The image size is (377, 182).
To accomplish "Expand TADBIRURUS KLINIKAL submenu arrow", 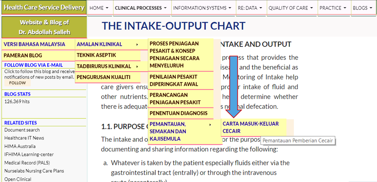I will [x=137, y=66].
